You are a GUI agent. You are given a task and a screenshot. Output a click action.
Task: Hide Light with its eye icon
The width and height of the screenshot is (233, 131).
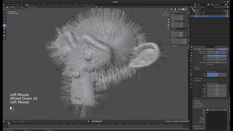tap(226, 15)
